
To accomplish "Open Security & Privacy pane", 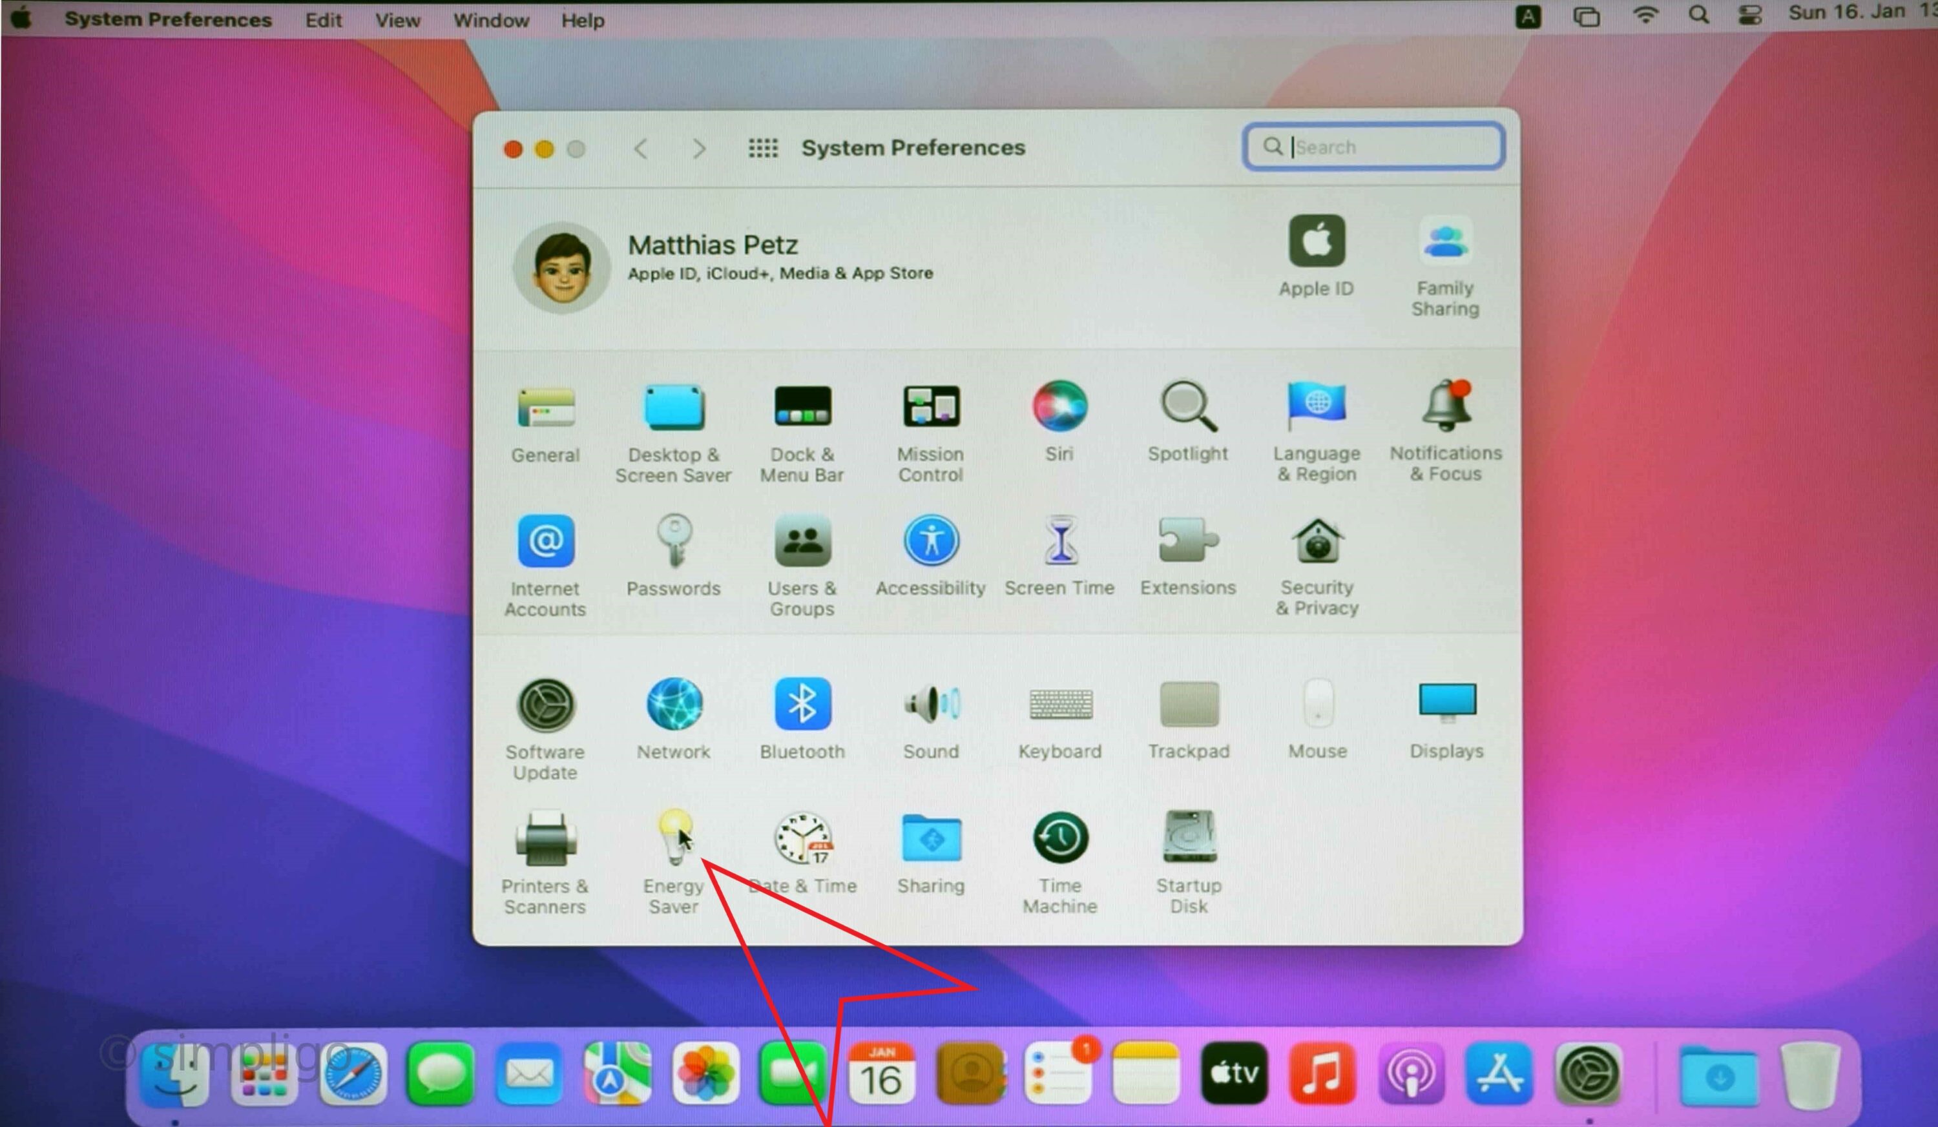I will (1317, 541).
